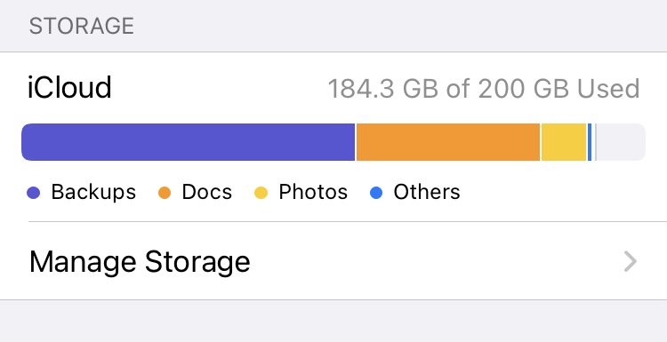Click the iCloud title text
Viewport: 667px width, 342px height.
point(69,88)
